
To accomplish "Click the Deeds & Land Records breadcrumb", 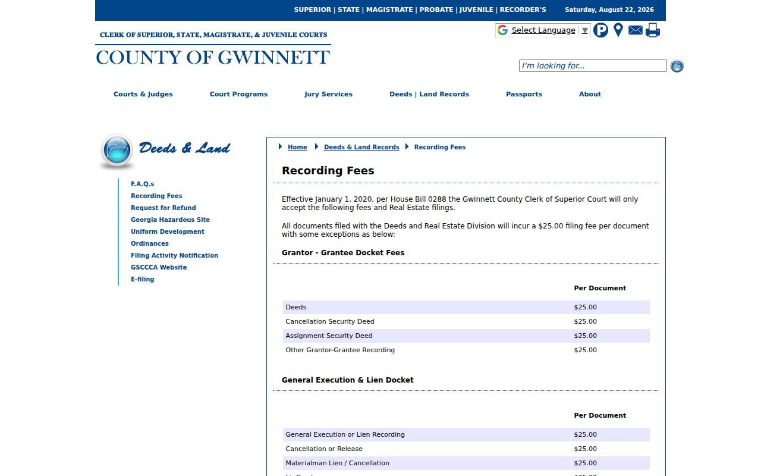I will [x=361, y=147].
